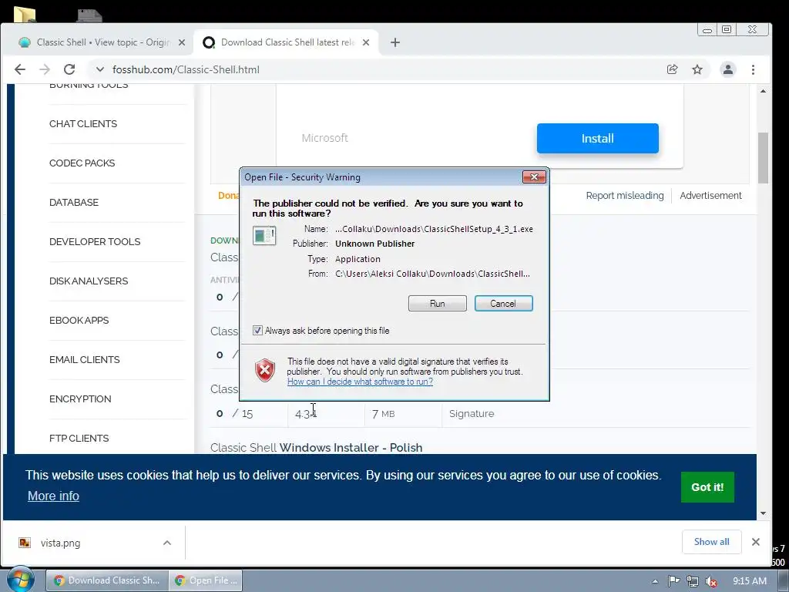789x592 pixels.
Task: Click the blue Install button
Action: click(x=597, y=139)
